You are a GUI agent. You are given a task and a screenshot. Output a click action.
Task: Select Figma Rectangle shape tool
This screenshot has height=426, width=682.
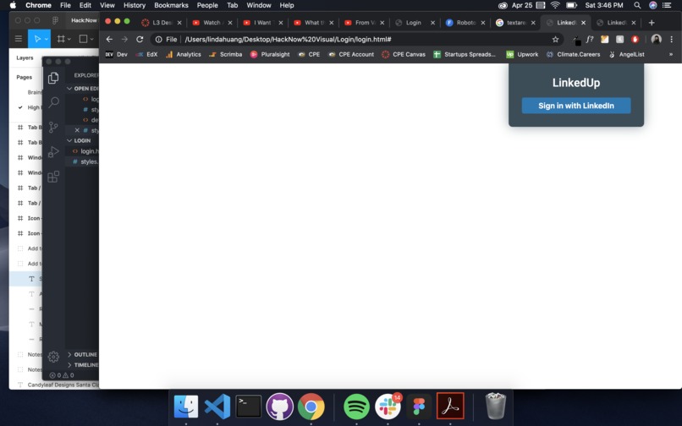[x=83, y=39]
